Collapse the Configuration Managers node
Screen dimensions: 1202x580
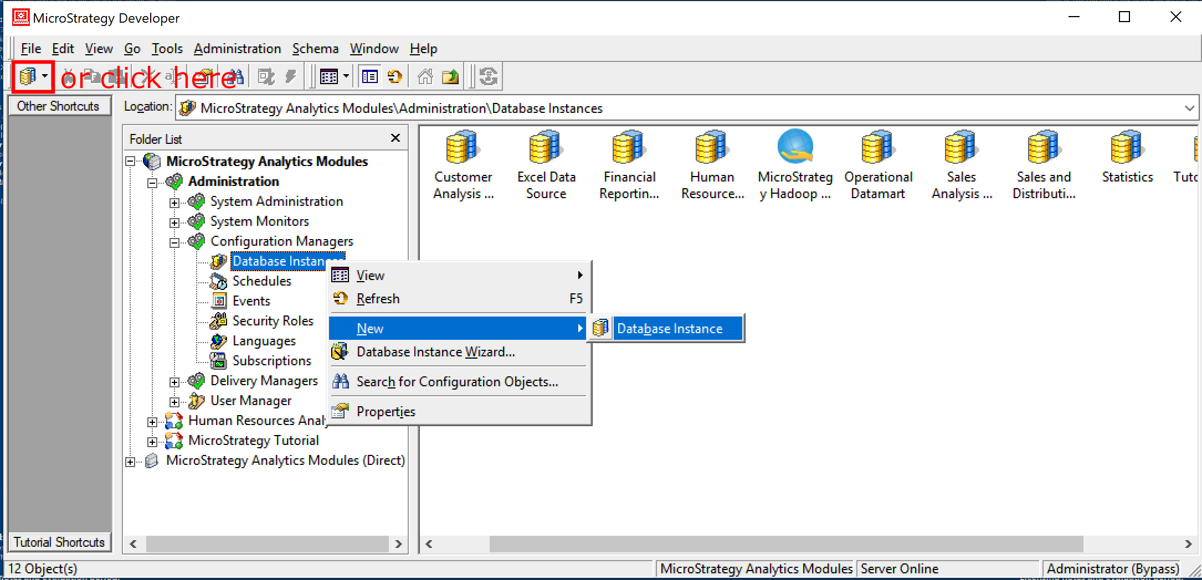pyautogui.click(x=174, y=242)
